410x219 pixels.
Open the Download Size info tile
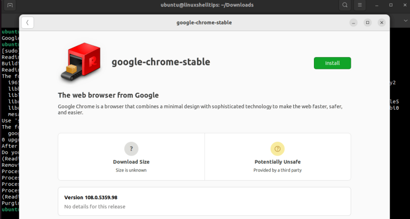coord(131,157)
